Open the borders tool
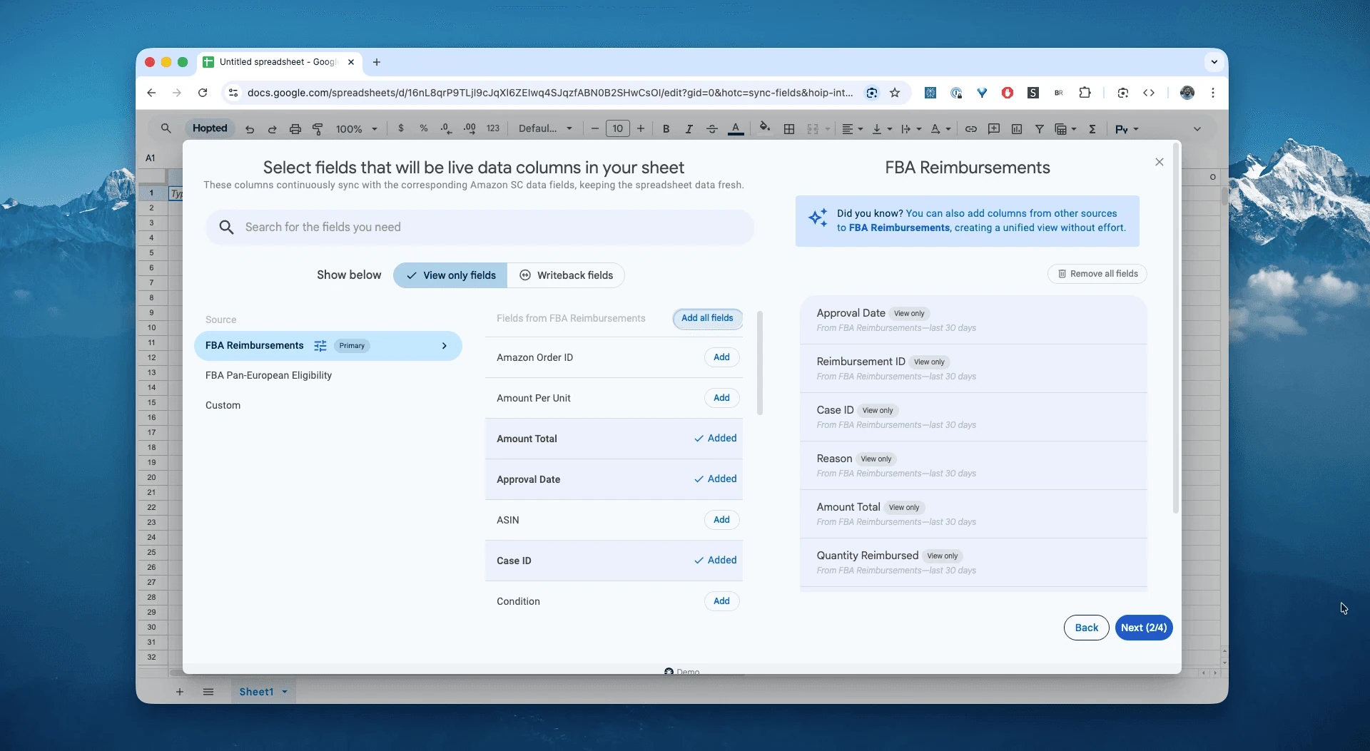The width and height of the screenshot is (1370, 751). click(789, 129)
